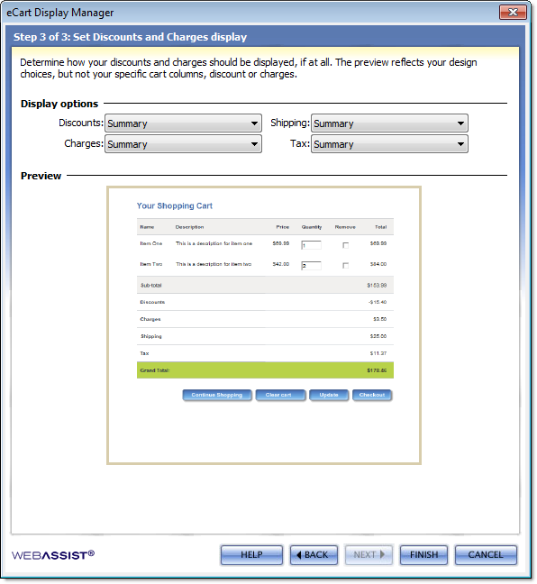537x584 pixels.
Task: Close the eCart Display Manager window
Action: [513, 13]
